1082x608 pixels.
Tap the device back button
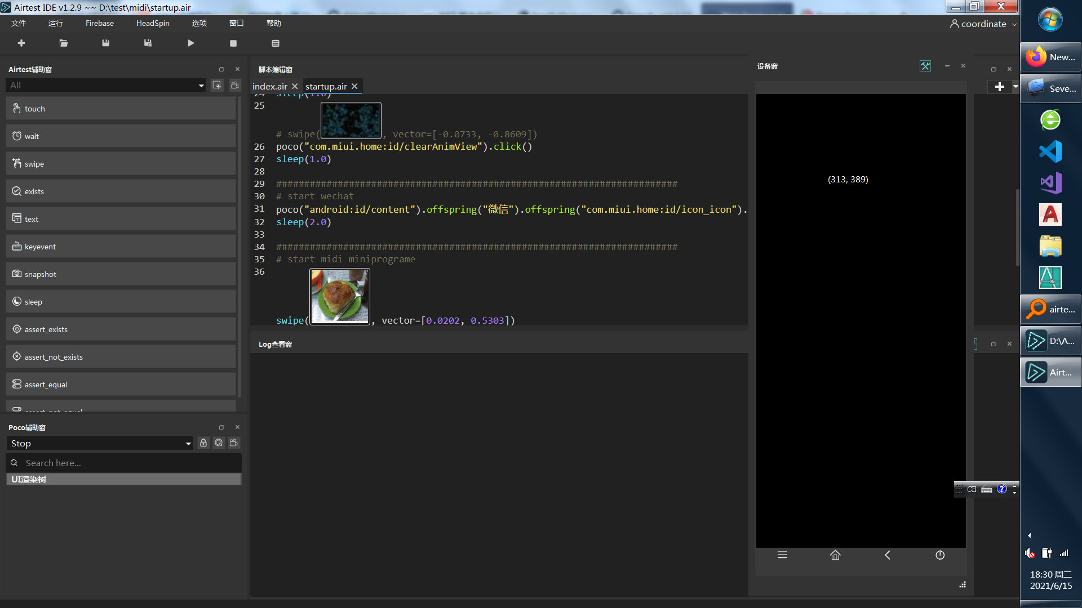(888, 555)
